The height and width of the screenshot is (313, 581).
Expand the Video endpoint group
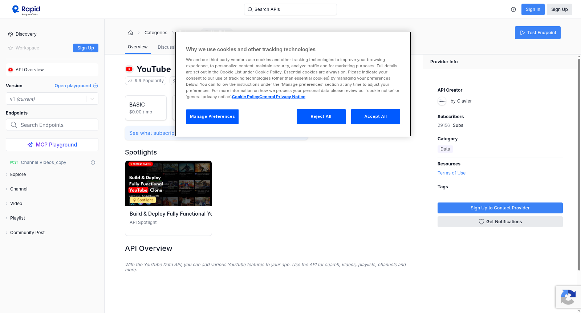pos(16,204)
